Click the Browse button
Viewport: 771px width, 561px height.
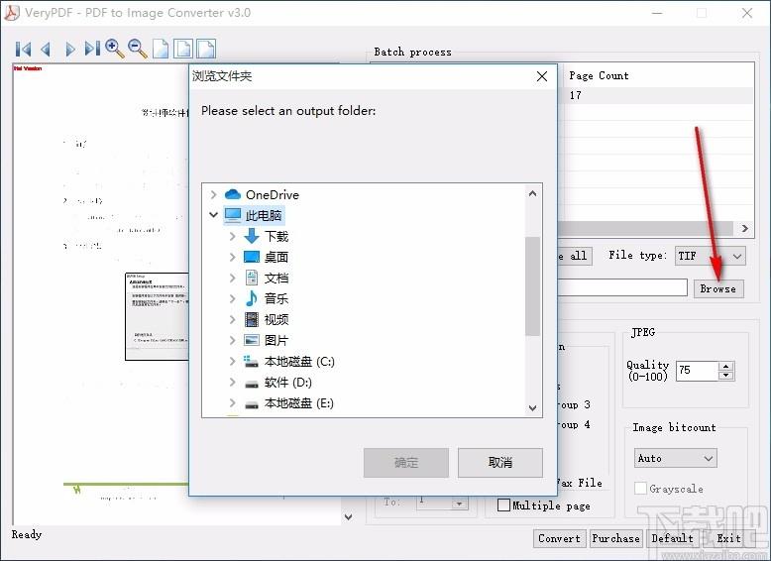pyautogui.click(x=717, y=288)
